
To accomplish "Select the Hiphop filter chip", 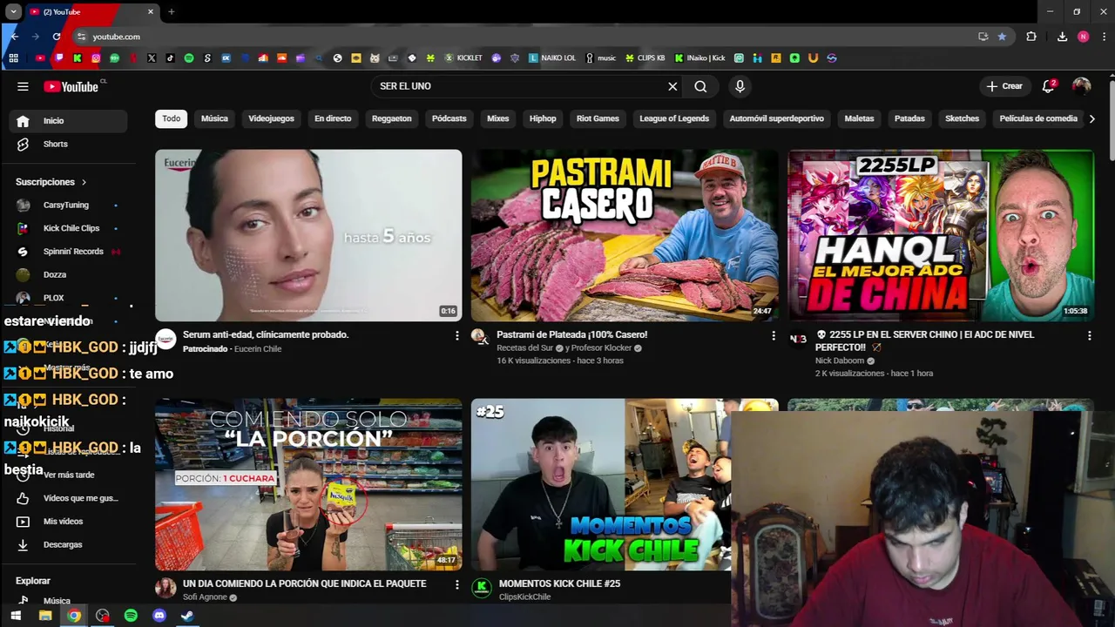I will coord(543,118).
